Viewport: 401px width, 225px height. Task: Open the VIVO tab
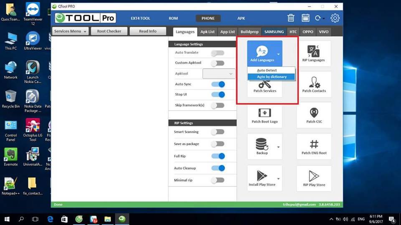tap(323, 32)
